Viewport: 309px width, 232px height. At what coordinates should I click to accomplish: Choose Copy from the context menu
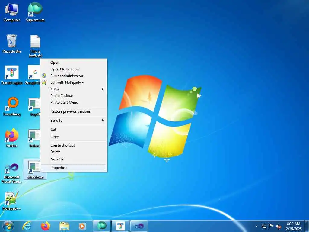click(74, 136)
